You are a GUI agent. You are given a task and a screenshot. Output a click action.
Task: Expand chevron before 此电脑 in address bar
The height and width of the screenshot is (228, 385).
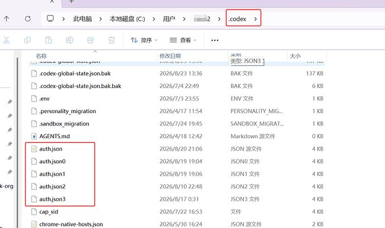(x=64, y=19)
